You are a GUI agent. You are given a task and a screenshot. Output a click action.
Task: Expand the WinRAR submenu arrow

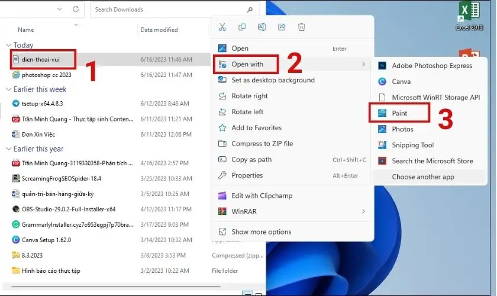(363, 211)
